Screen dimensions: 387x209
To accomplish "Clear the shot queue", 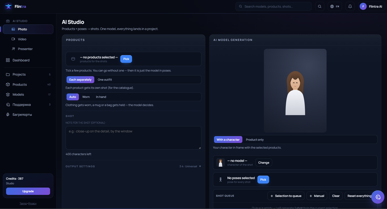I will [x=336, y=196].
